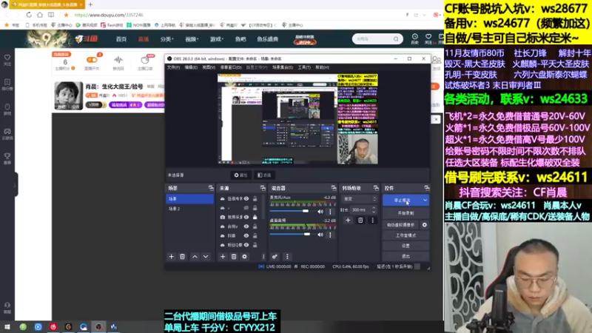Add a transition with plus icon
The height and width of the screenshot is (333, 592).
348,220
